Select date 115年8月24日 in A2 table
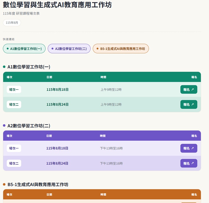 [57, 163]
